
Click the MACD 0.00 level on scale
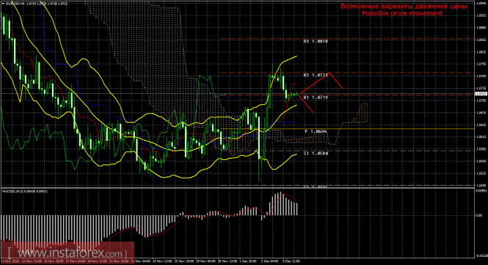tap(479, 215)
